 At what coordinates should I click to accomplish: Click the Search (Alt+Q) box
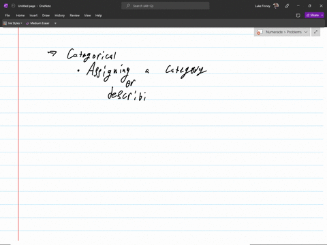[x=166, y=6]
